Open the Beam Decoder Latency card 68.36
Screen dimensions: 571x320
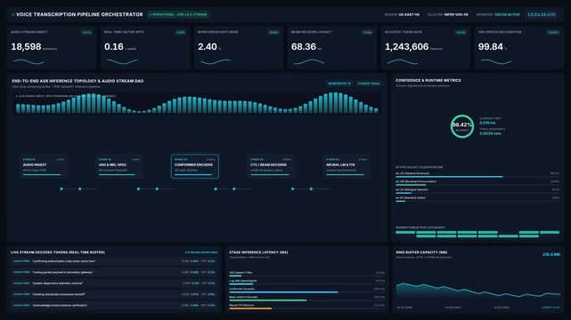331,48
